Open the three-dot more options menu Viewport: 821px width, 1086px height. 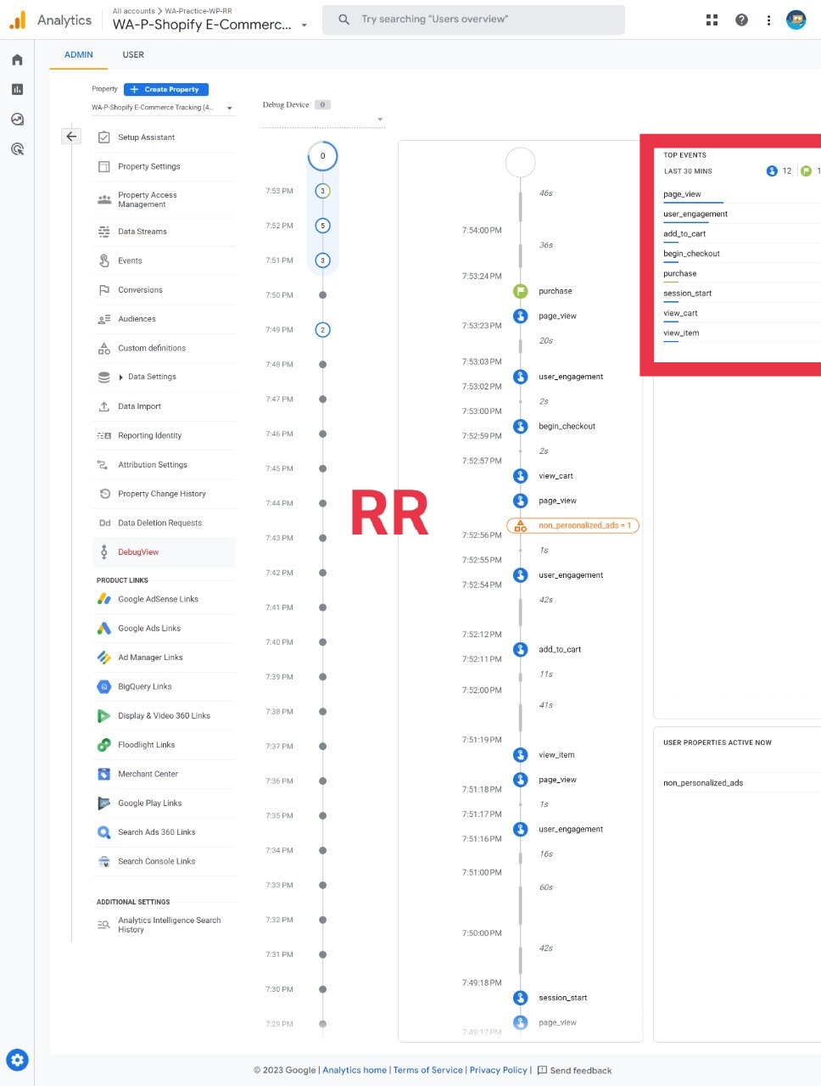click(x=768, y=20)
